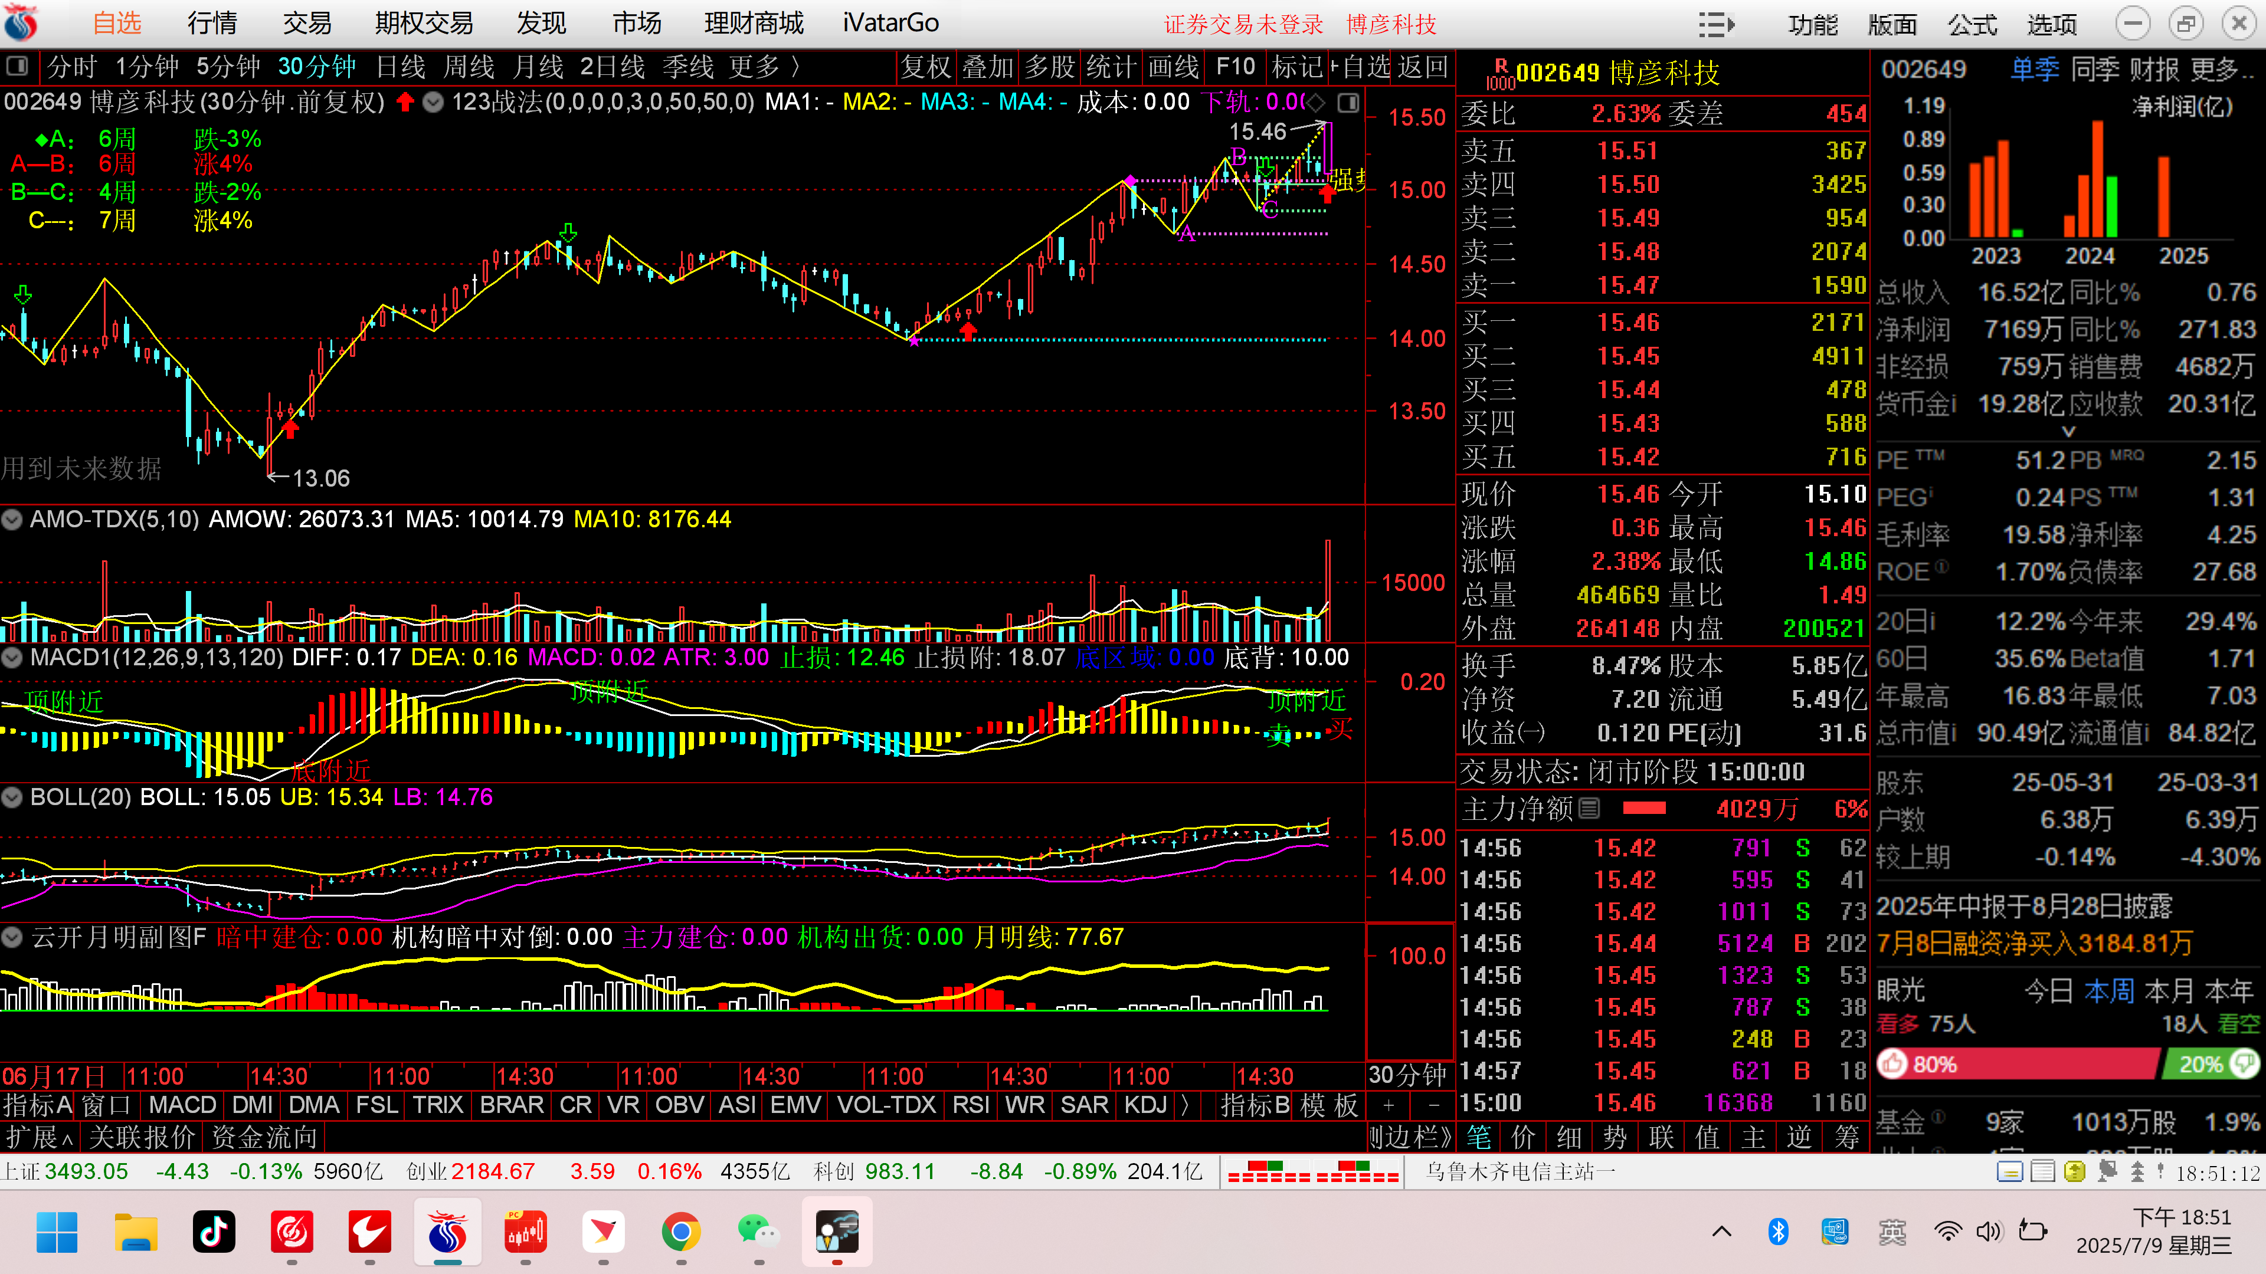Click the lined-list status bar icon

tap(2042, 1172)
